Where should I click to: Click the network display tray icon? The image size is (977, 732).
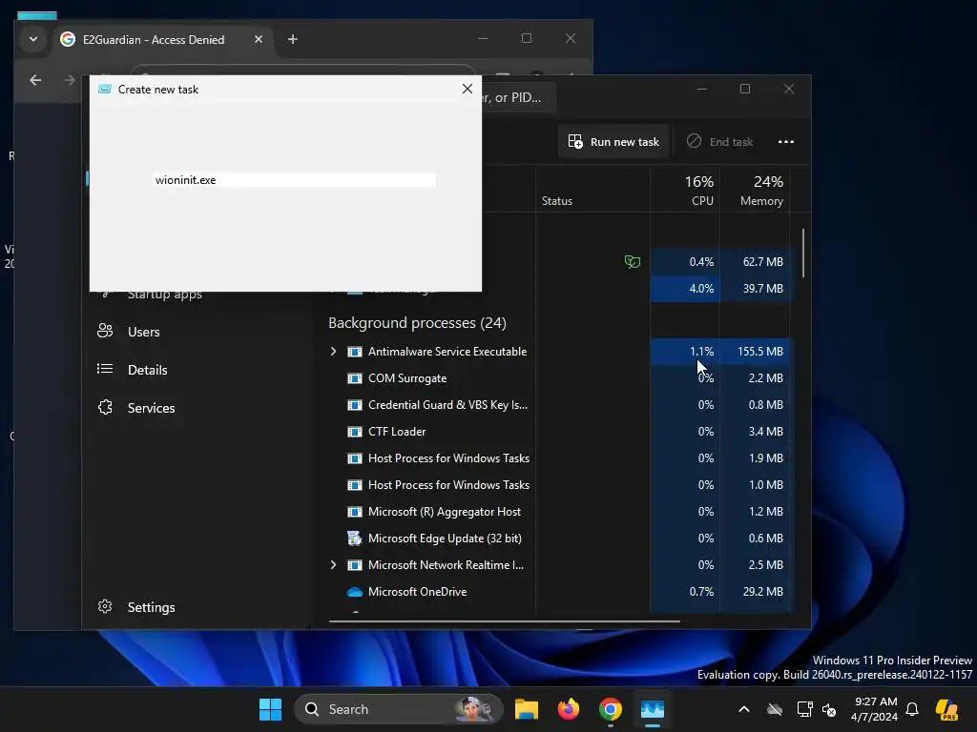(x=804, y=709)
